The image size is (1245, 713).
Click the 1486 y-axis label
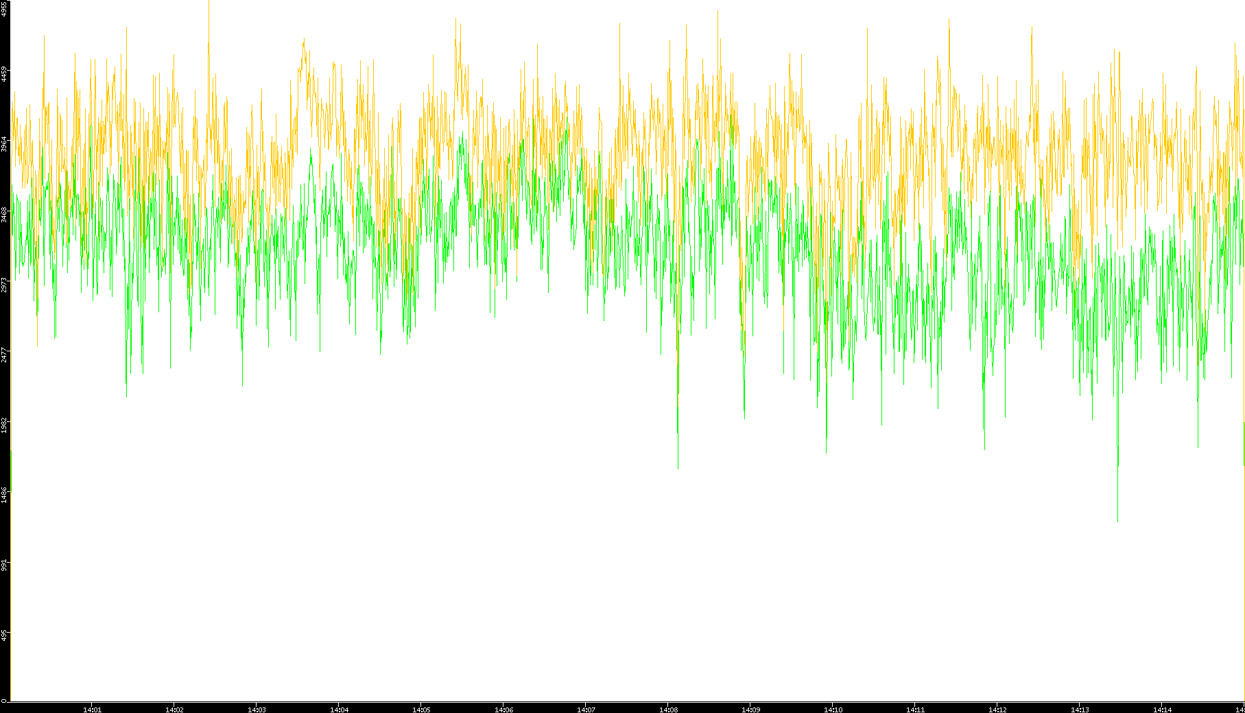(5, 495)
